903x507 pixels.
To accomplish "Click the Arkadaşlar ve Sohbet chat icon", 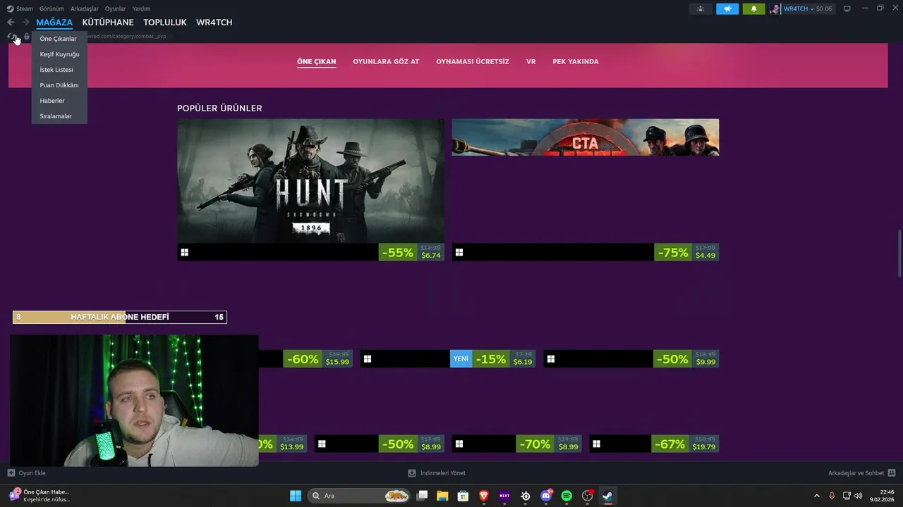I will click(x=892, y=473).
